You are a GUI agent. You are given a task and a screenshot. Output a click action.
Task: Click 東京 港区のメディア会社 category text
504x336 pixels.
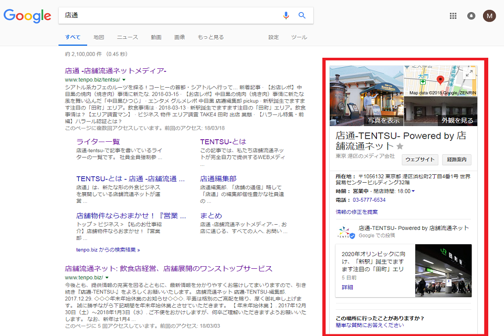[365, 156]
